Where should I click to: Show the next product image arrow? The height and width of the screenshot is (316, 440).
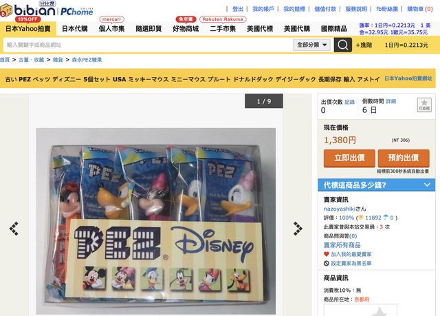[298, 228]
